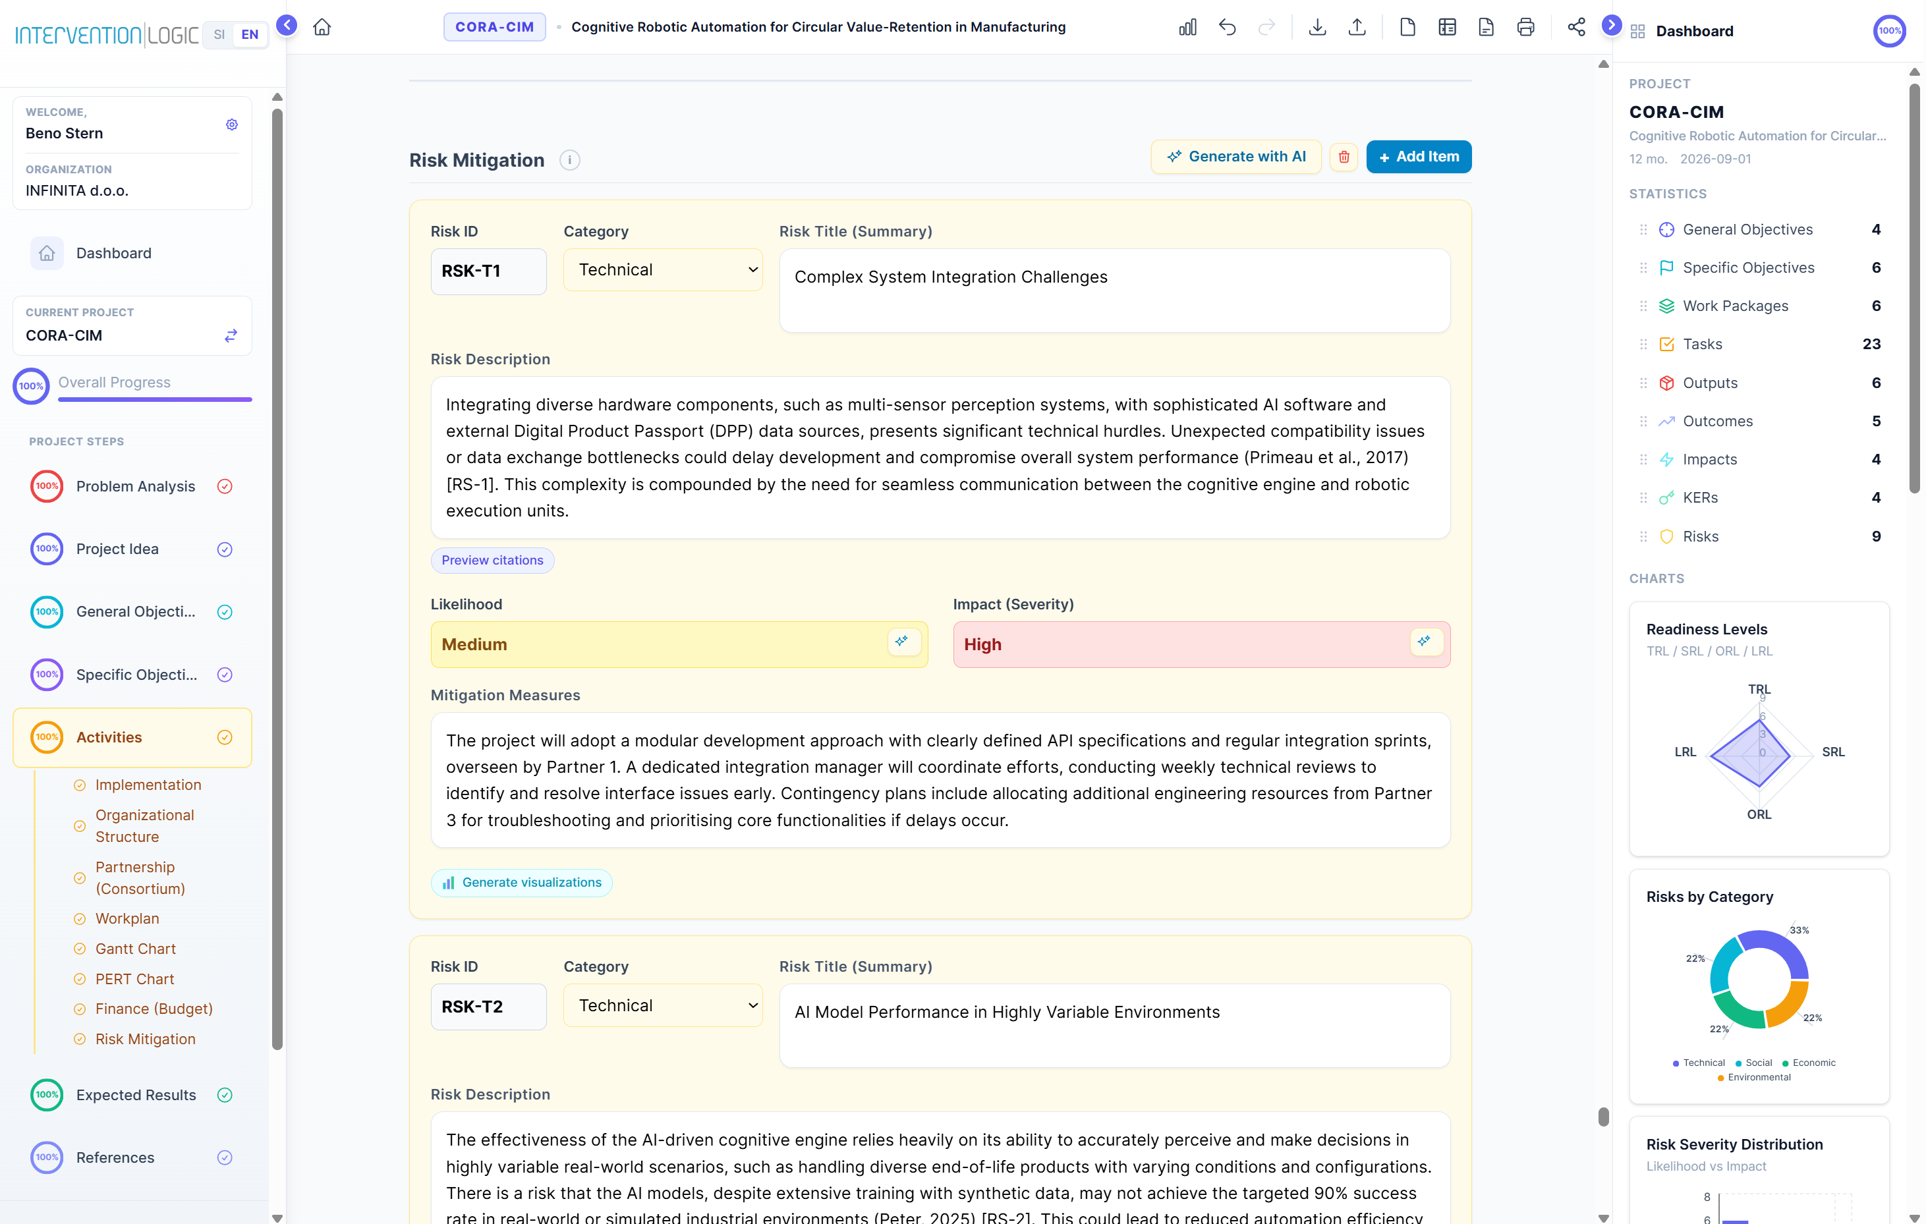This screenshot has width=1926, height=1224.
Task: Open the Likelihood Medium selector
Action: (679, 644)
